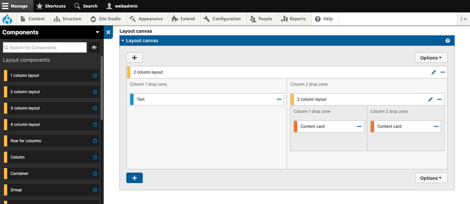Screen dimensions: 470x204
Task: Collapse the nested 2 column layout
Action: (x=430, y=99)
